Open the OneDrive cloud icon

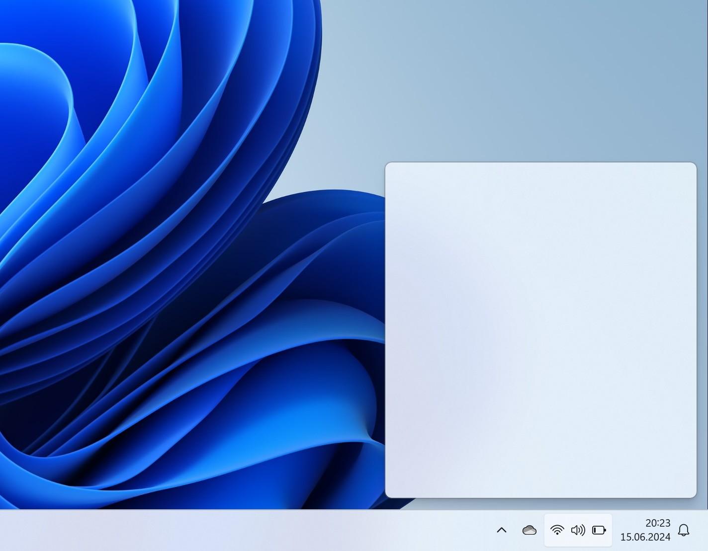(x=530, y=530)
